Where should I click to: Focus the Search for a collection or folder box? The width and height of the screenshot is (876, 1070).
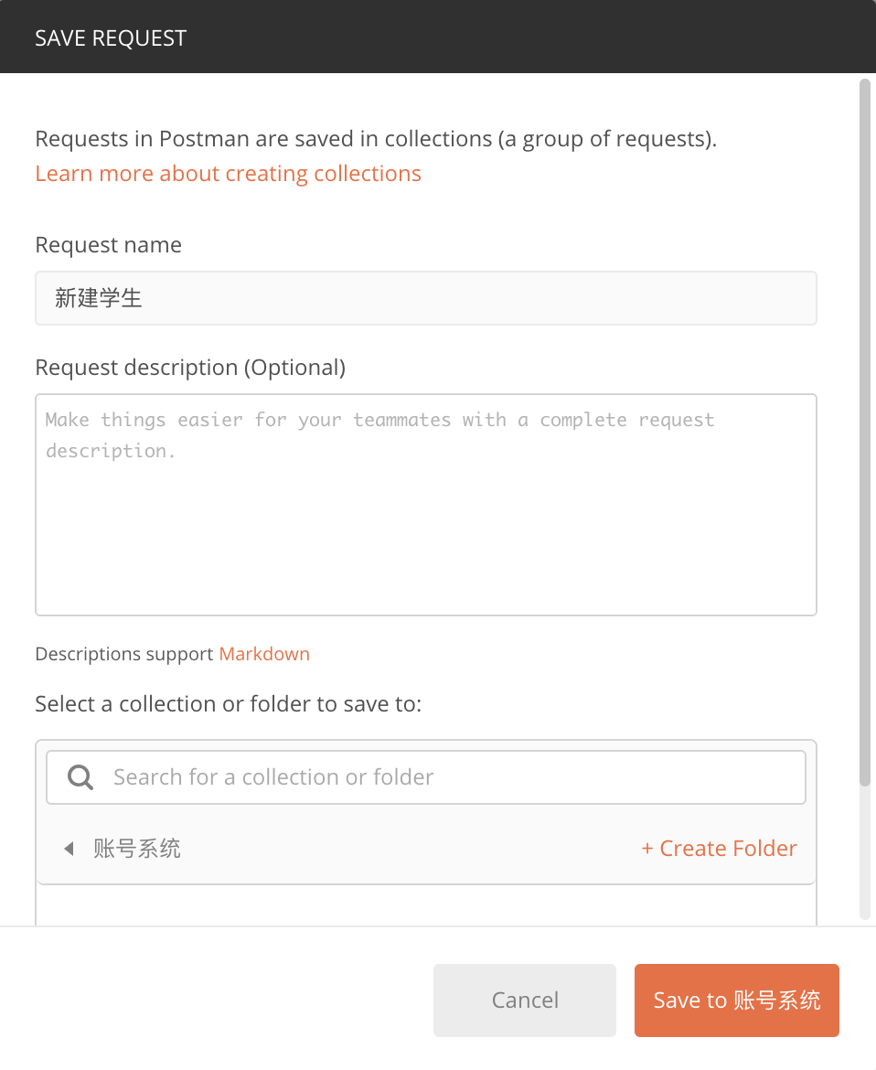(x=426, y=777)
